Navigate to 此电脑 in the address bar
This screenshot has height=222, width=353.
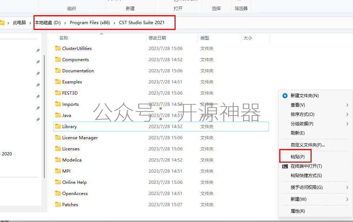(x=19, y=23)
